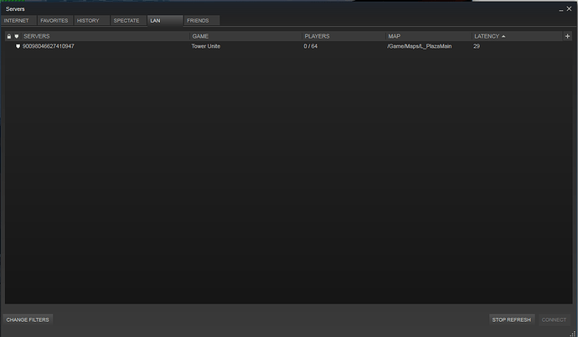Click the Connect button
The height and width of the screenshot is (337, 578).
[554, 319]
